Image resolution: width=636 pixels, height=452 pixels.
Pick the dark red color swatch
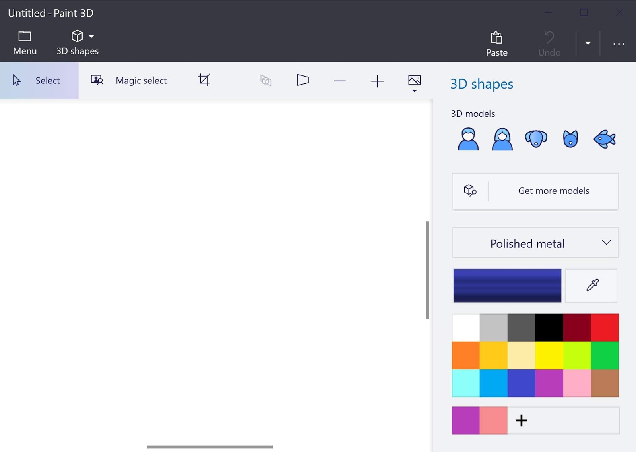tap(577, 328)
